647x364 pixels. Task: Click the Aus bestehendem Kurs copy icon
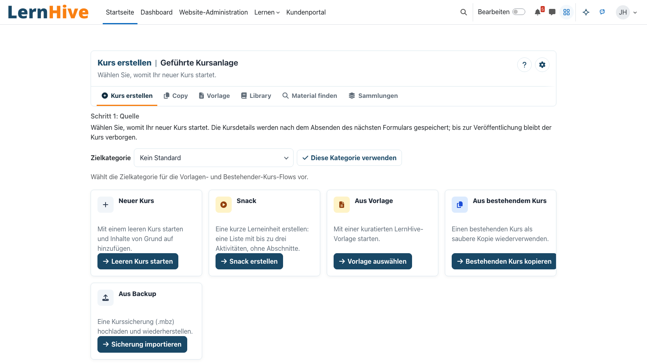click(460, 205)
